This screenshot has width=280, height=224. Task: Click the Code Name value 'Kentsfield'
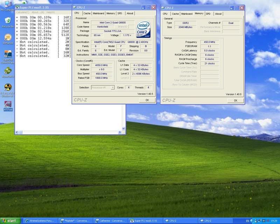[103, 27]
